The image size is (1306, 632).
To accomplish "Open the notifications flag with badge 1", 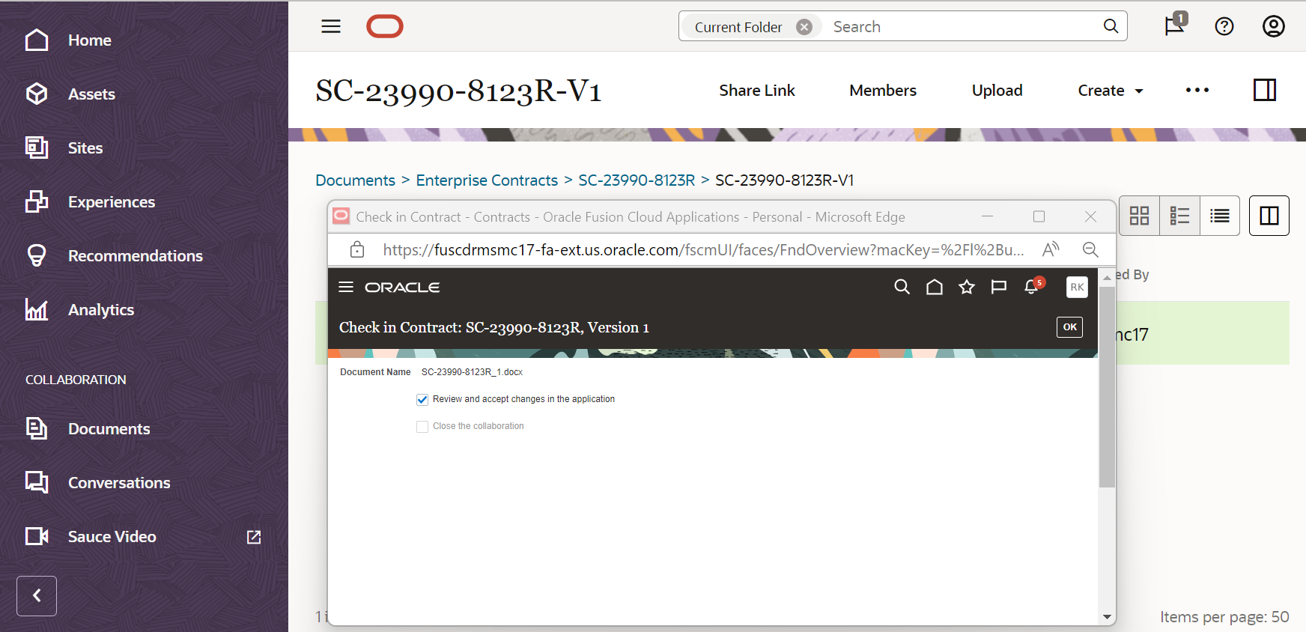I will coord(1175,25).
